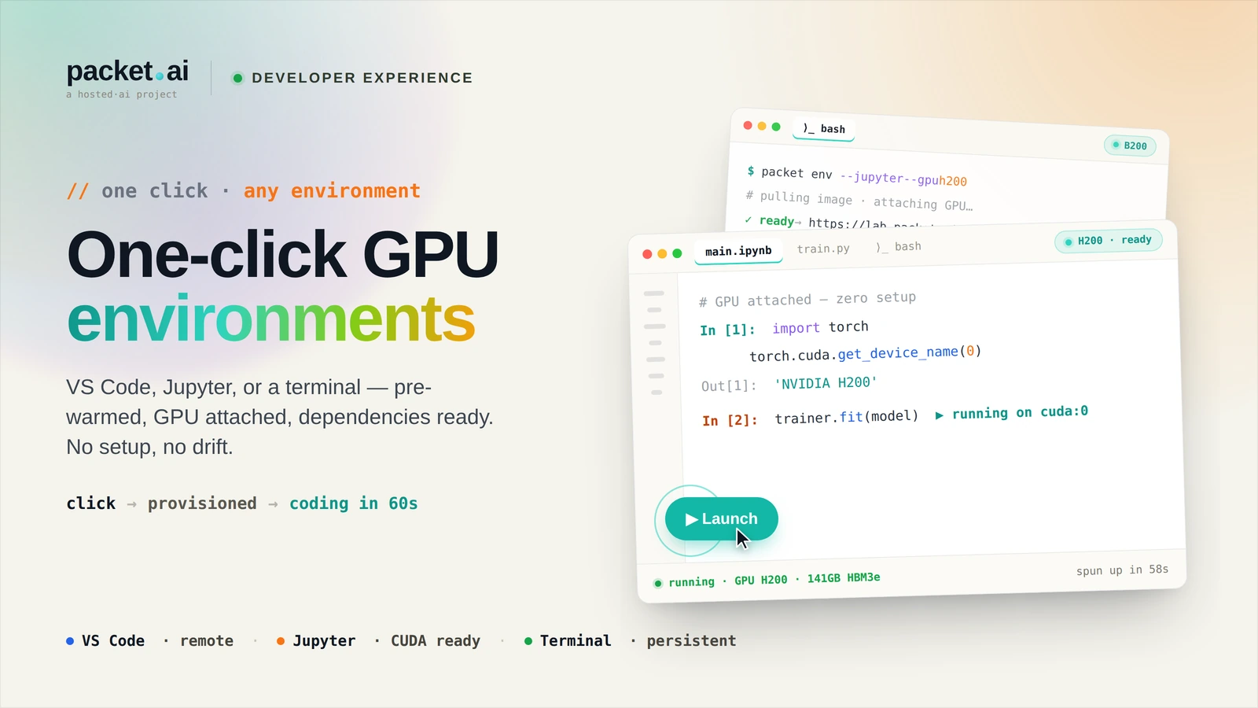The width and height of the screenshot is (1258, 708).
Task: Click the 'In [2]:' cell prompt
Action: click(730, 420)
